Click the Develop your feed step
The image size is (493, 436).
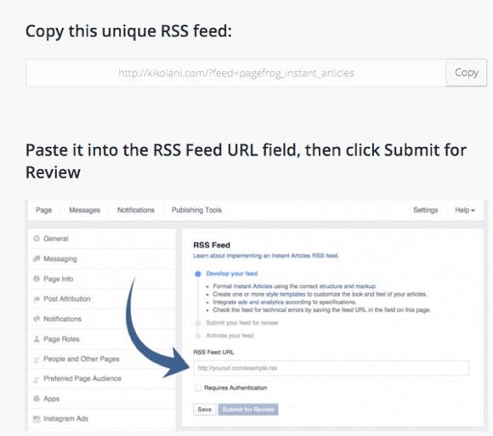232,274
